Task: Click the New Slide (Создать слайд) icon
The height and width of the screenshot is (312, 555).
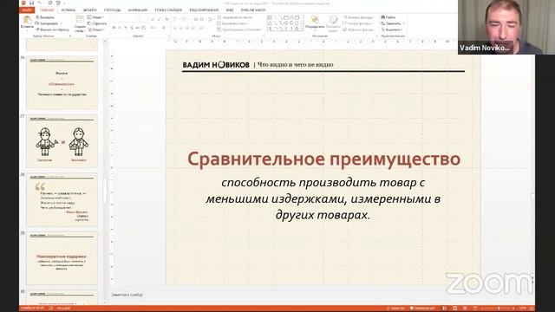Action: (80, 20)
